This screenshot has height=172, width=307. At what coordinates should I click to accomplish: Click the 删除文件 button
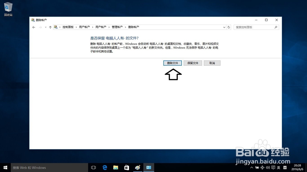173,63
